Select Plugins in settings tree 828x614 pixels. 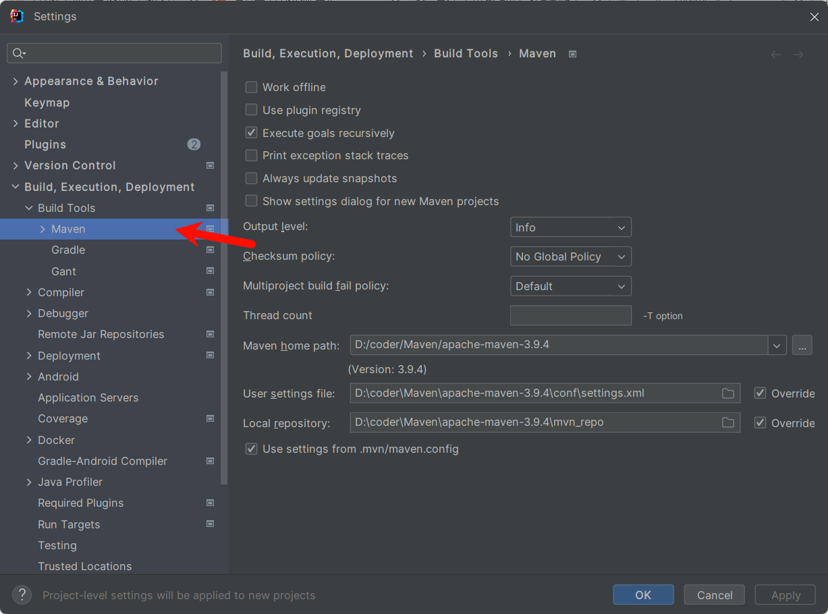point(45,144)
